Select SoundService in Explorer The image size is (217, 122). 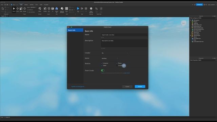(197, 38)
